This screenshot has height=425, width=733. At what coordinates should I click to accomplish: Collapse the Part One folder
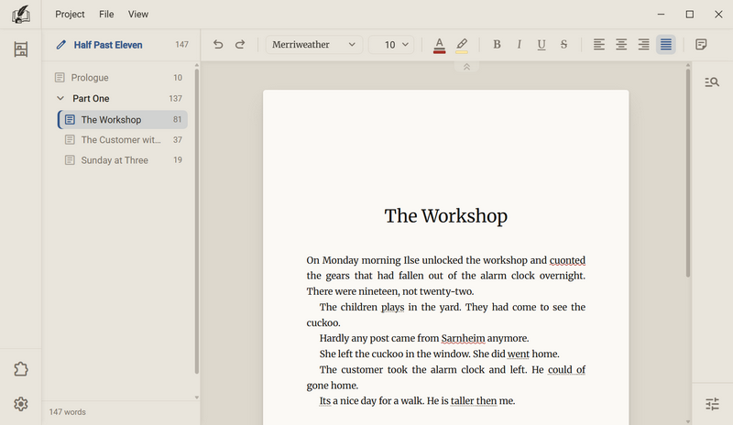pos(60,98)
